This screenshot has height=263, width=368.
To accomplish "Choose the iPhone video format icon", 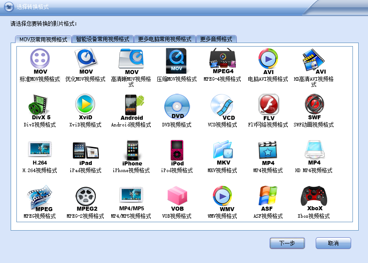I will click(132, 153).
